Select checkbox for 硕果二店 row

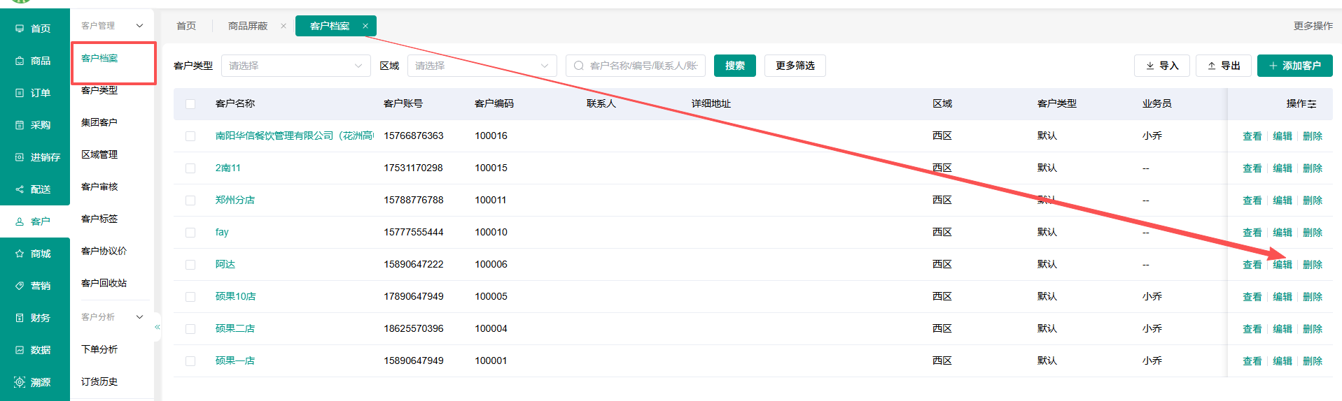(190, 329)
